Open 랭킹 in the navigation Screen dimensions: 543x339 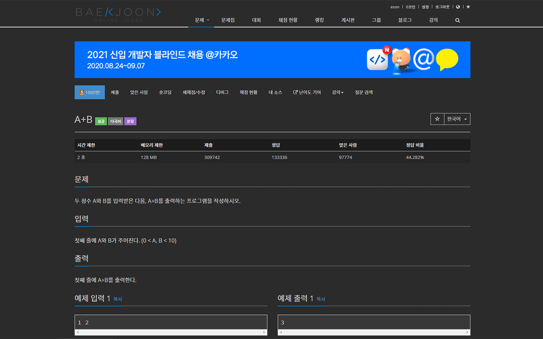pyautogui.click(x=319, y=20)
